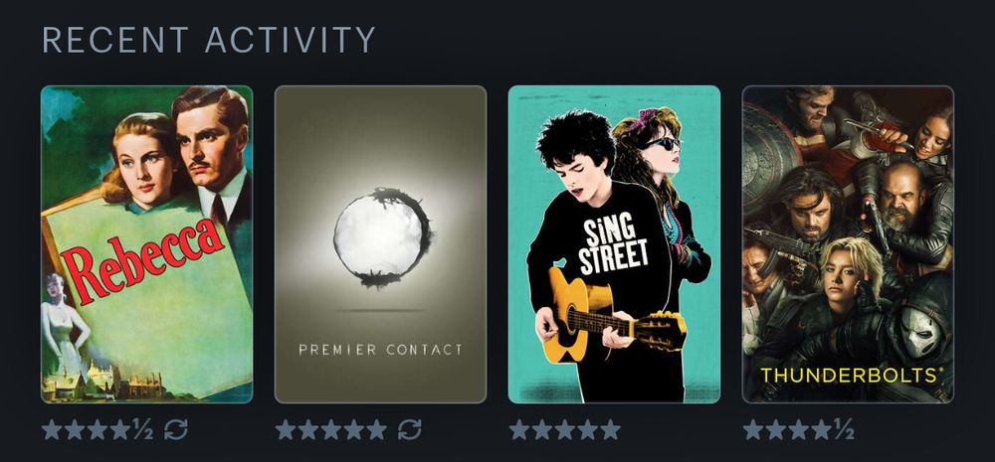Open the Thunderbolts film poster
The height and width of the screenshot is (462, 995).
[x=848, y=244]
